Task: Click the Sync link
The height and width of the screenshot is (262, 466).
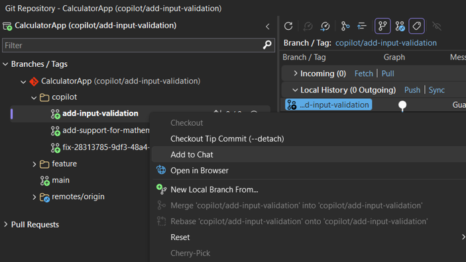Action: point(437,90)
